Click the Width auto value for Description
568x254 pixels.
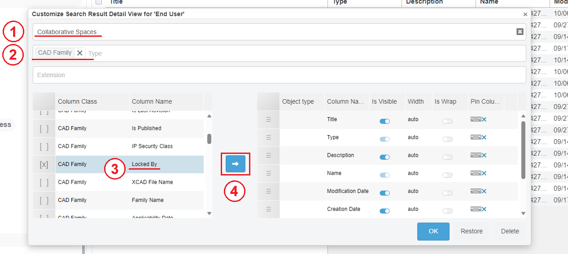coord(413,155)
